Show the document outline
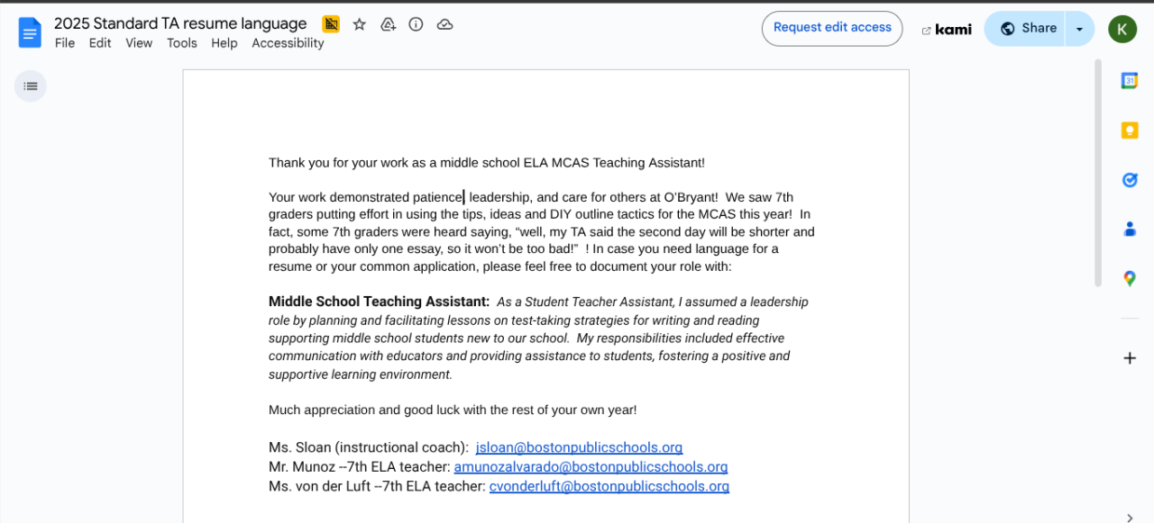Viewport: 1154px width, 523px height. 31,86
